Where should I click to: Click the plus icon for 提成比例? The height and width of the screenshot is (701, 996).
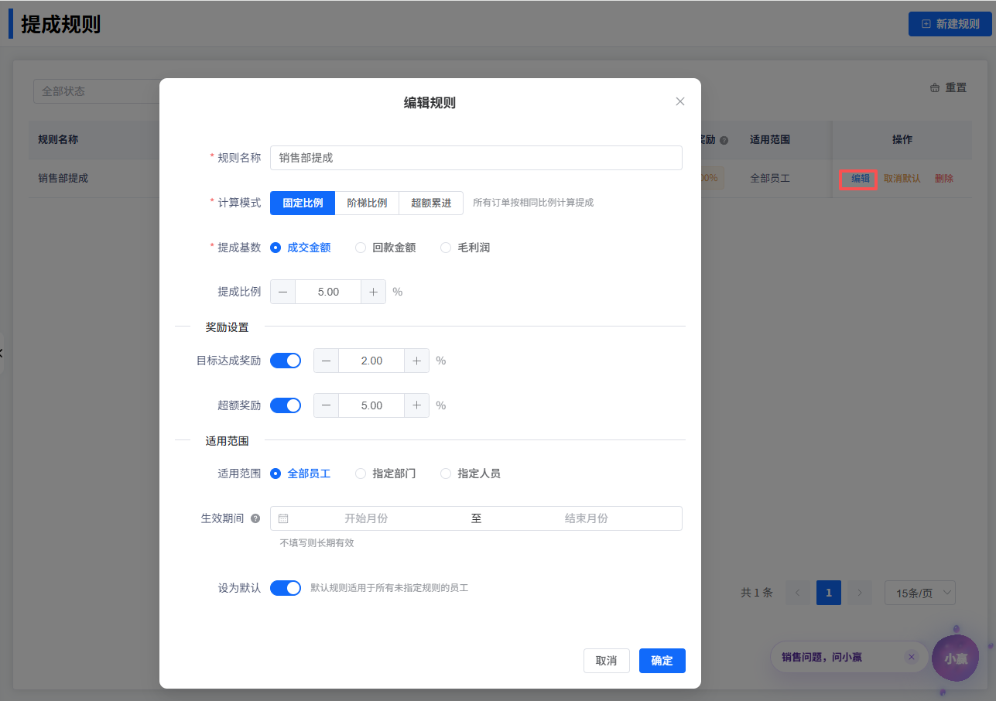(x=373, y=292)
